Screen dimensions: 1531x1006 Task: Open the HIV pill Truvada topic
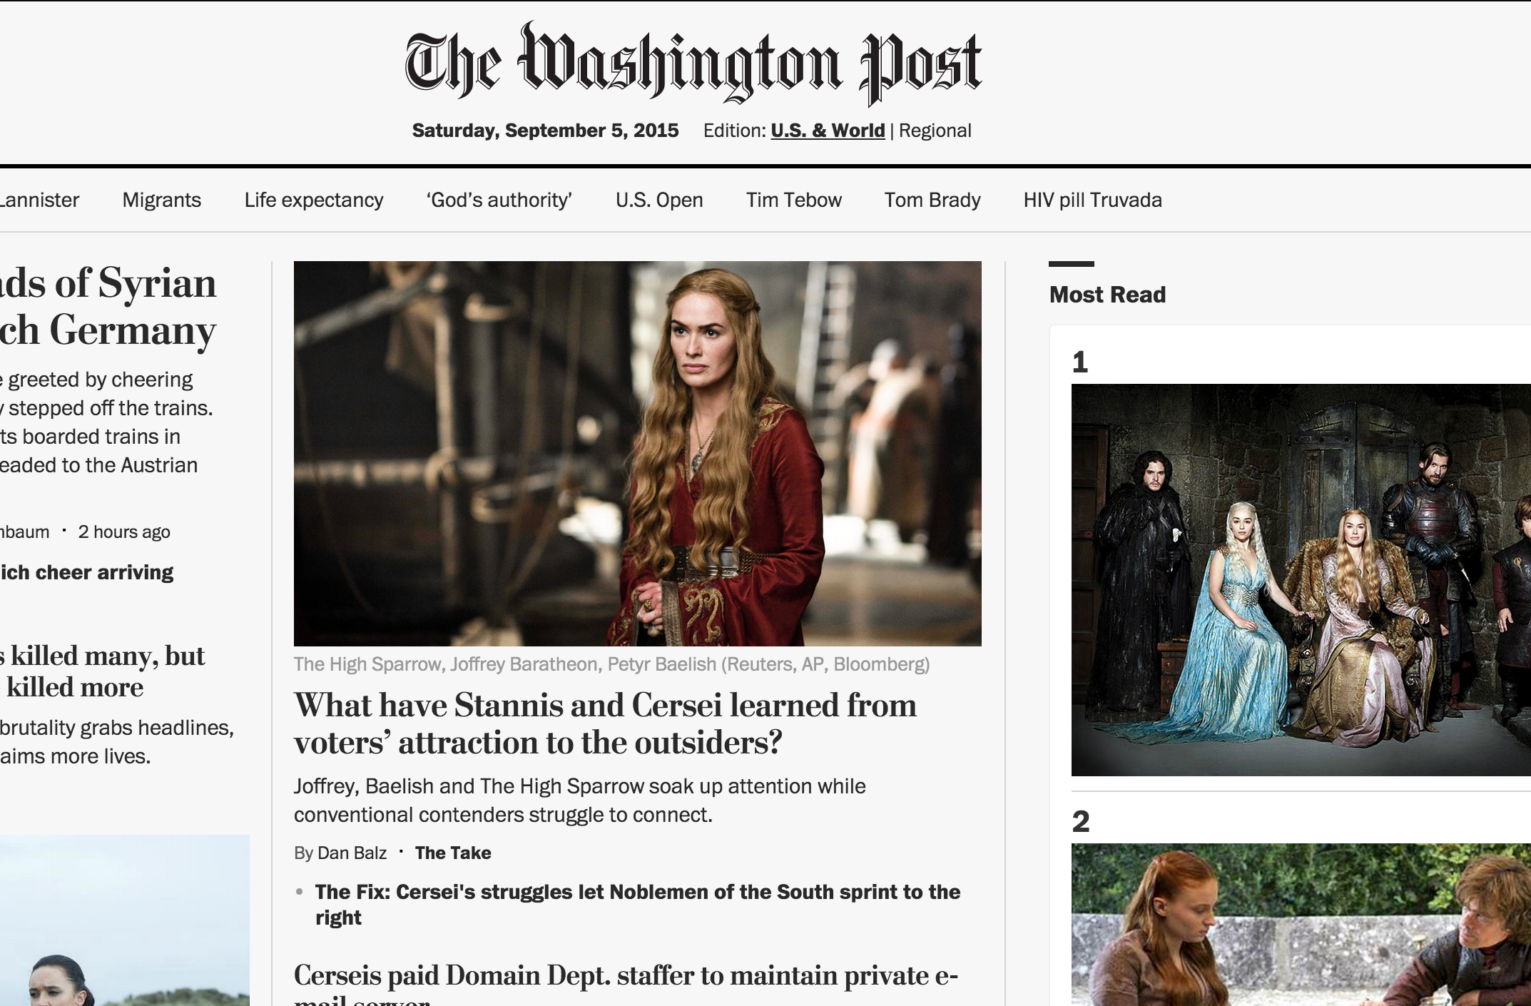point(1092,200)
